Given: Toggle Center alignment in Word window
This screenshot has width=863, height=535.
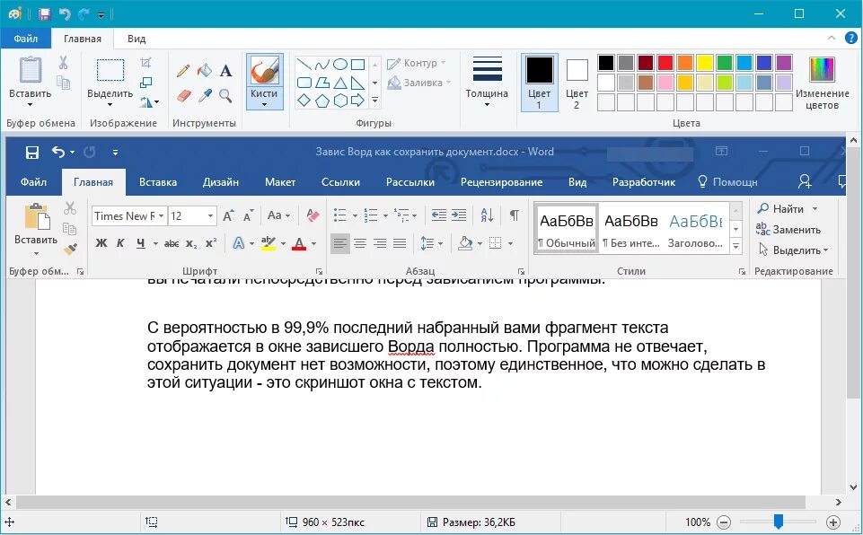Looking at the screenshot, I should [x=360, y=242].
